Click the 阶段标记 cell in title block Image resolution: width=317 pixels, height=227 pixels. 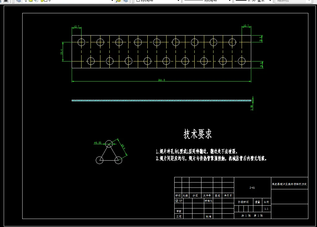(x=243, y=202)
